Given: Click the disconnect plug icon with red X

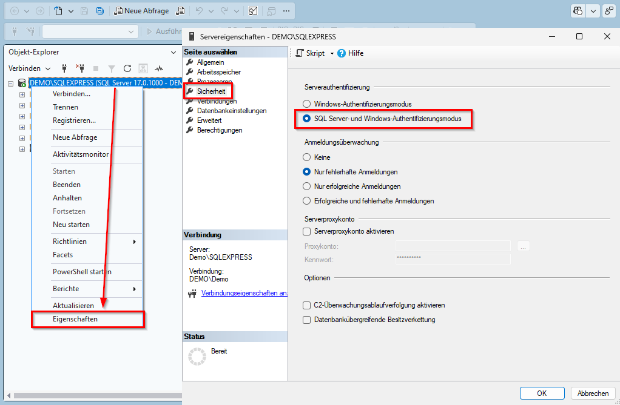Looking at the screenshot, I should tap(80, 68).
